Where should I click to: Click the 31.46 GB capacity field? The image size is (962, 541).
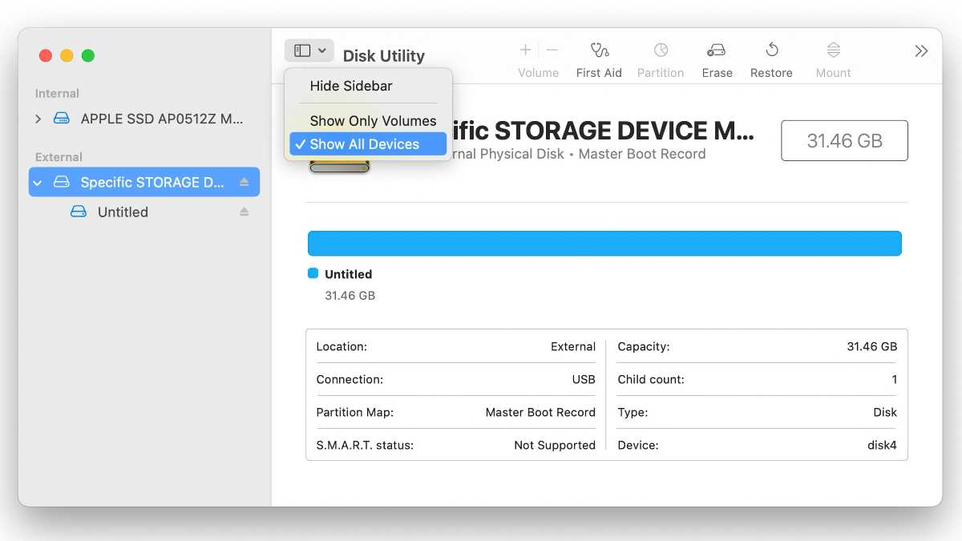click(x=844, y=139)
